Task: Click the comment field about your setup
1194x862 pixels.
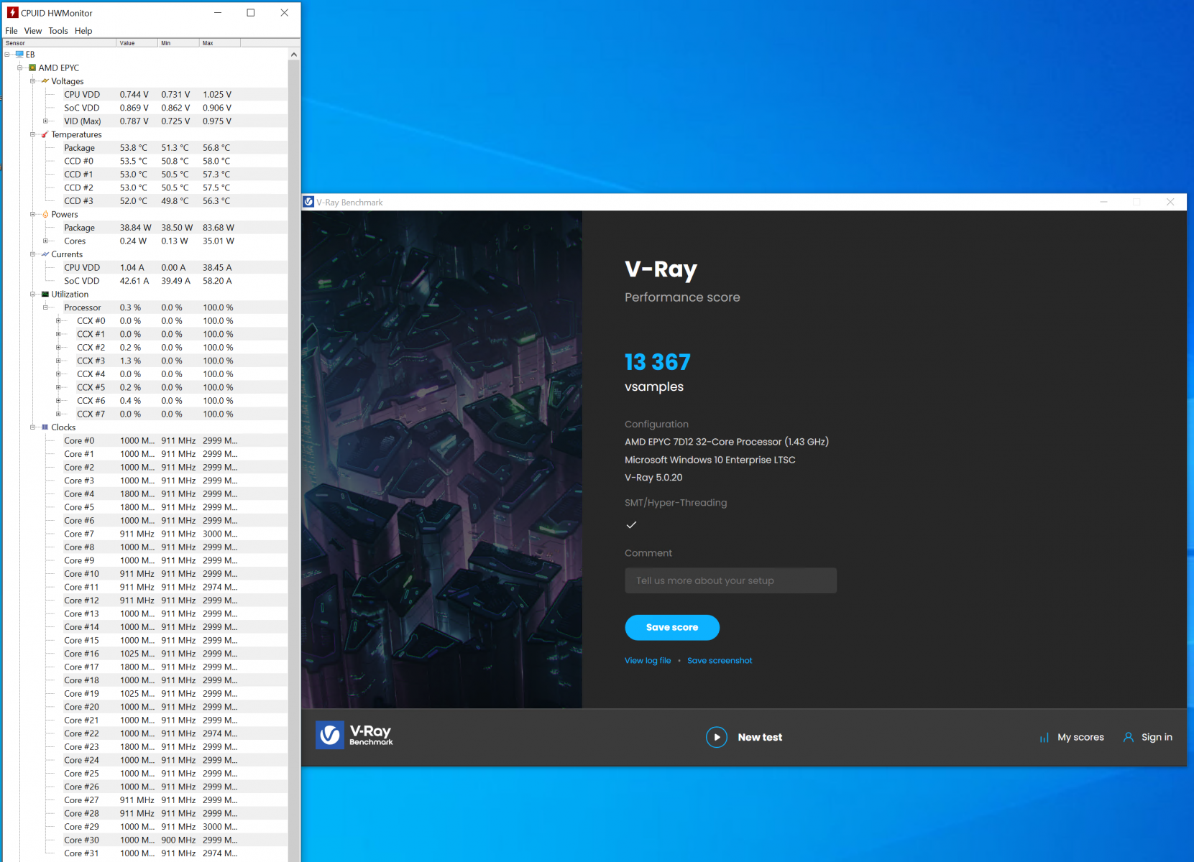Action: (730, 580)
